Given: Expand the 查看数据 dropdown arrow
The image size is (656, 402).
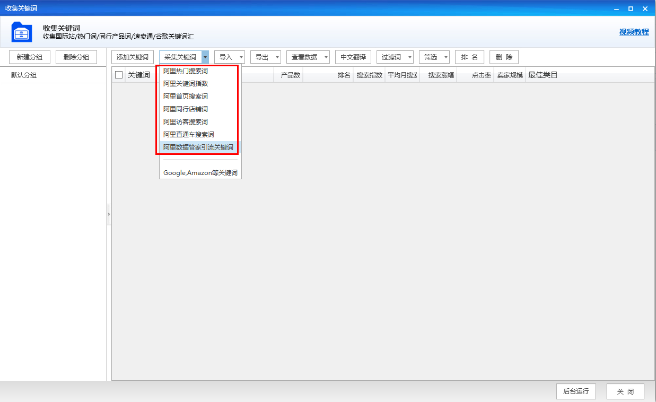Looking at the screenshot, I should (x=326, y=57).
